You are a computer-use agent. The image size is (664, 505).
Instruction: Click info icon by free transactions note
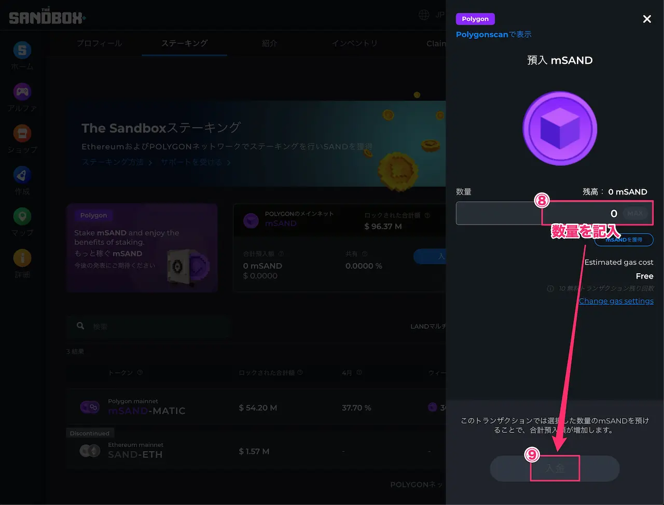550,288
